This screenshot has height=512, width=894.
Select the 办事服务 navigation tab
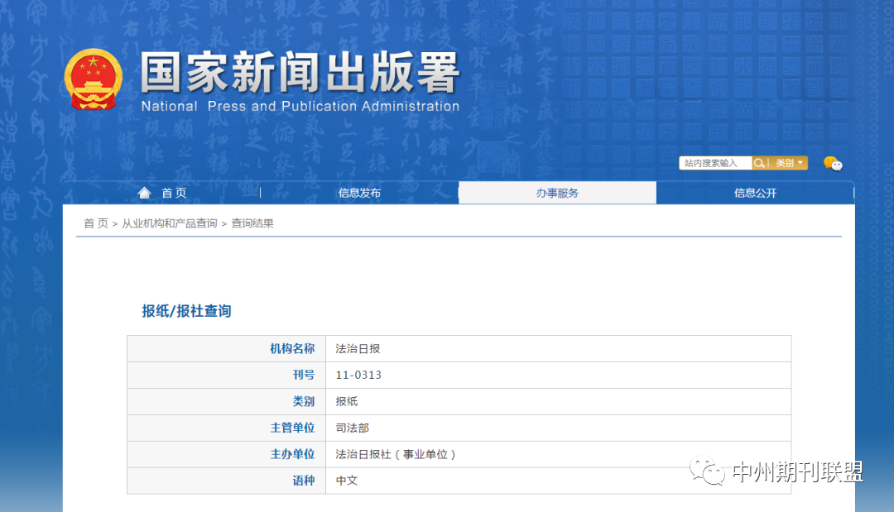pyautogui.click(x=557, y=193)
